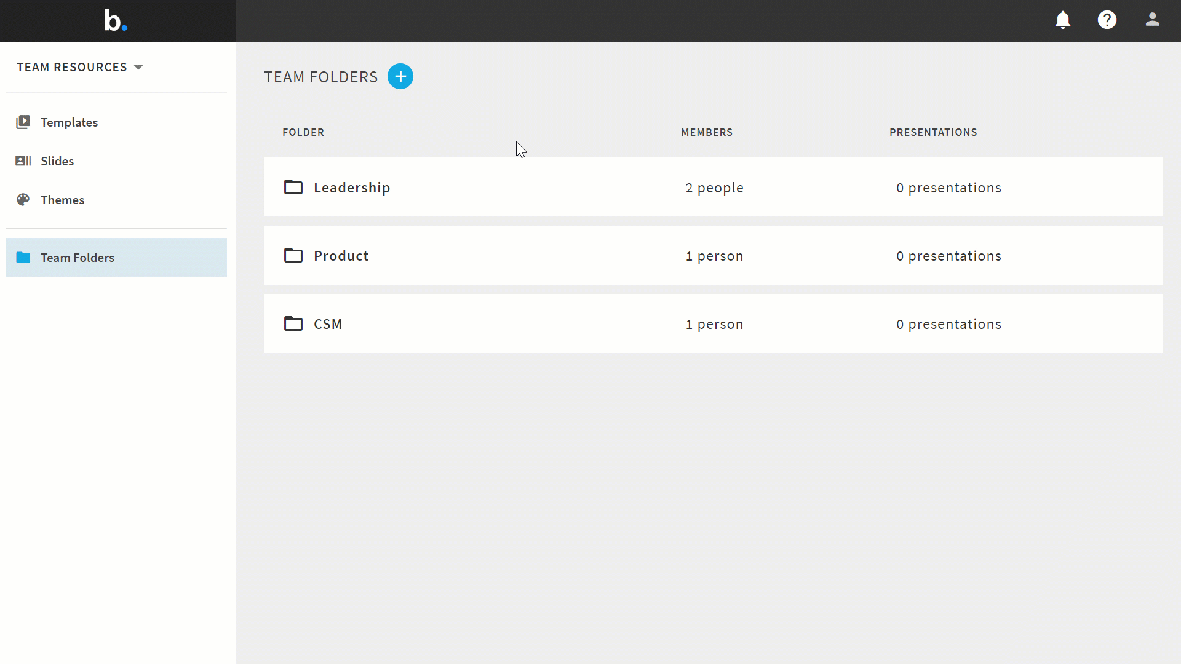Click '0 presentations' in the Product row

(x=949, y=256)
